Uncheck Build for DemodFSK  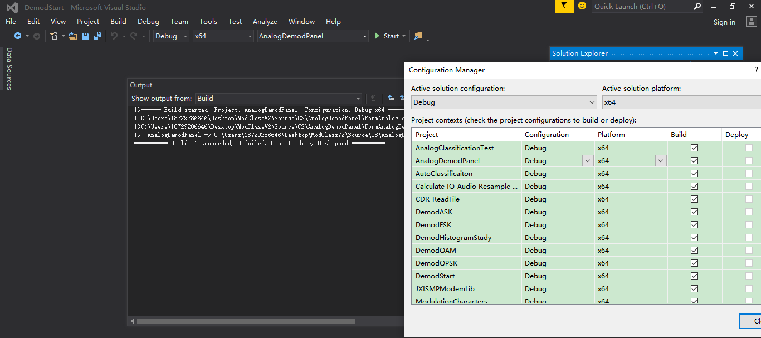(694, 225)
